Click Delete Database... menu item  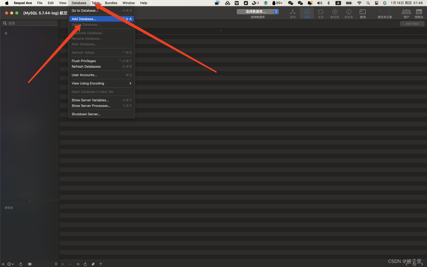coord(101,24)
